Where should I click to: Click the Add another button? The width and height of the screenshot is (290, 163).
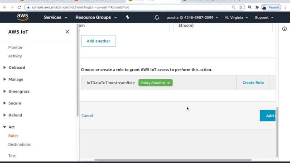(98, 41)
